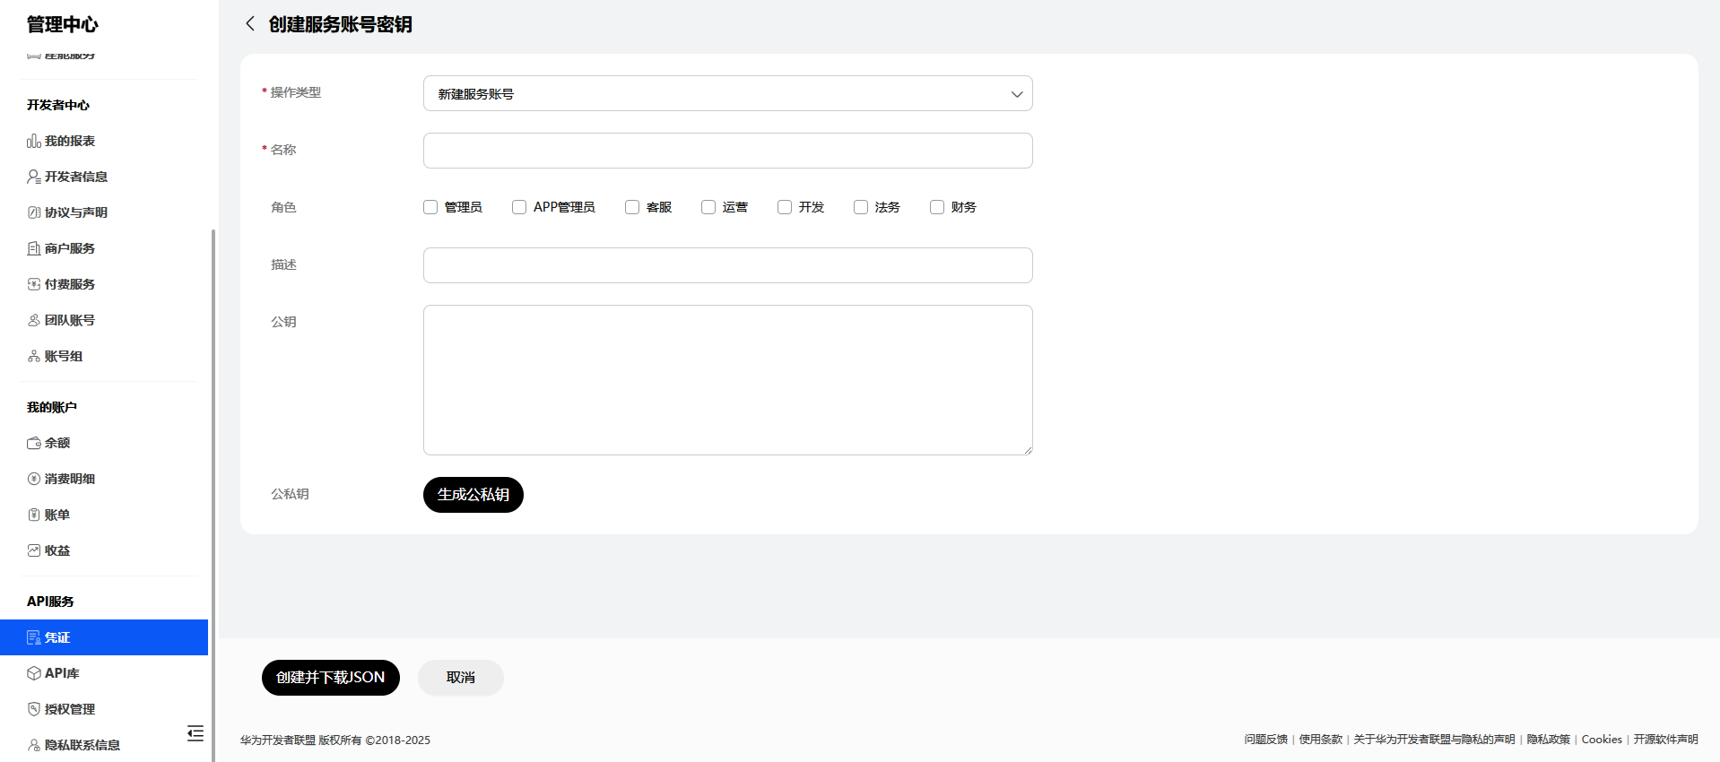This screenshot has width=1720, height=762.
Task: Open 商户服务 icon in sidebar
Action: [34, 248]
